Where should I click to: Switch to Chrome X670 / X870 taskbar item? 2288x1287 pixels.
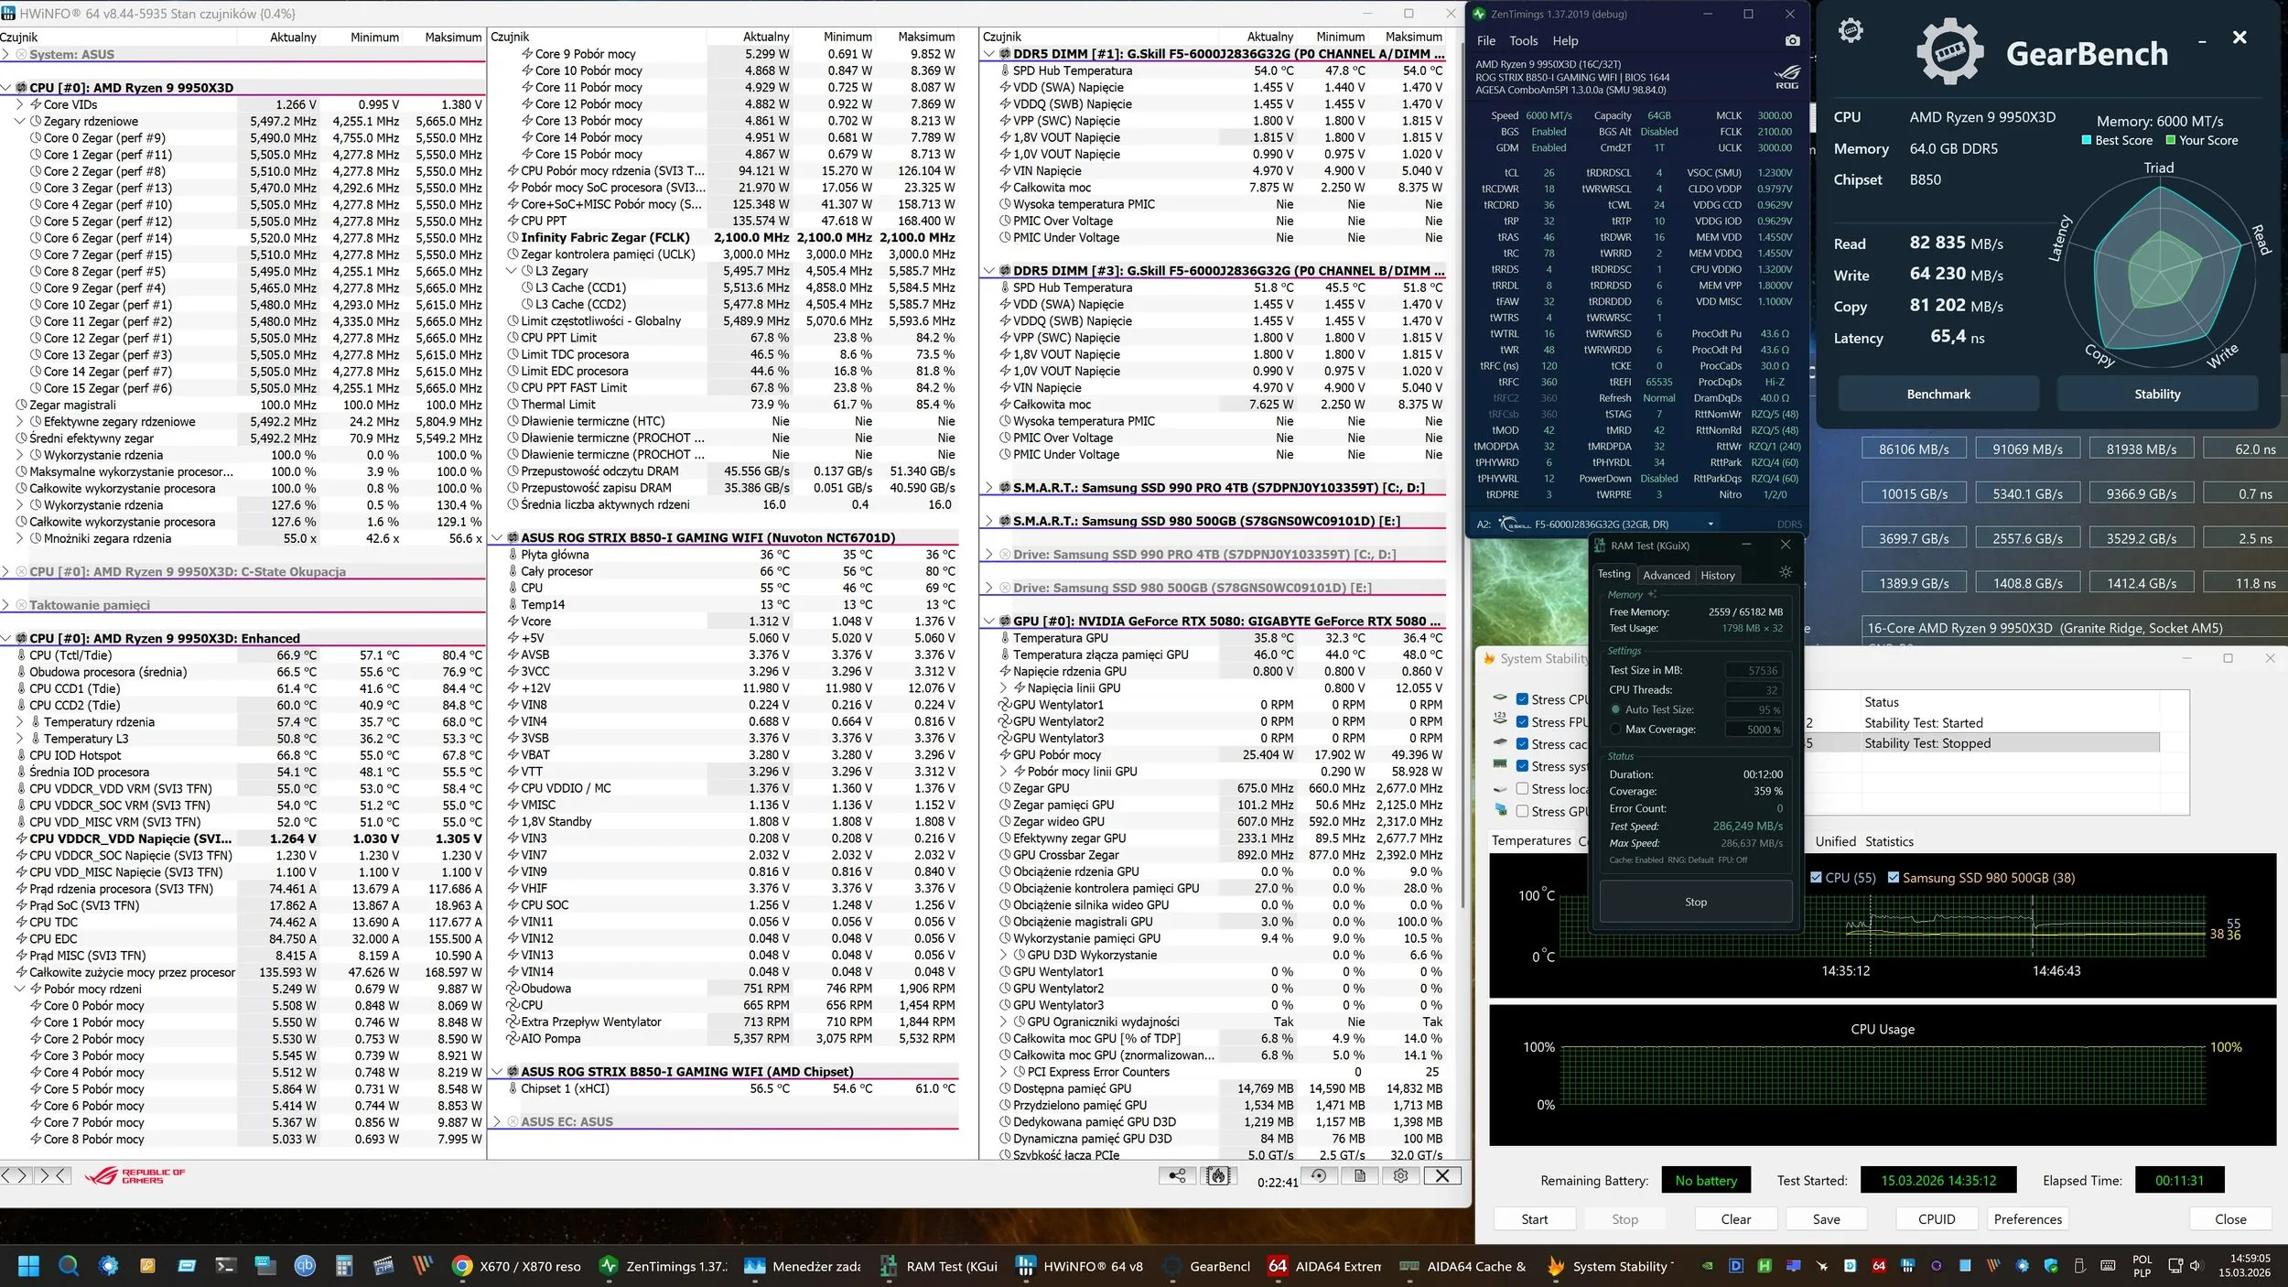point(516,1266)
